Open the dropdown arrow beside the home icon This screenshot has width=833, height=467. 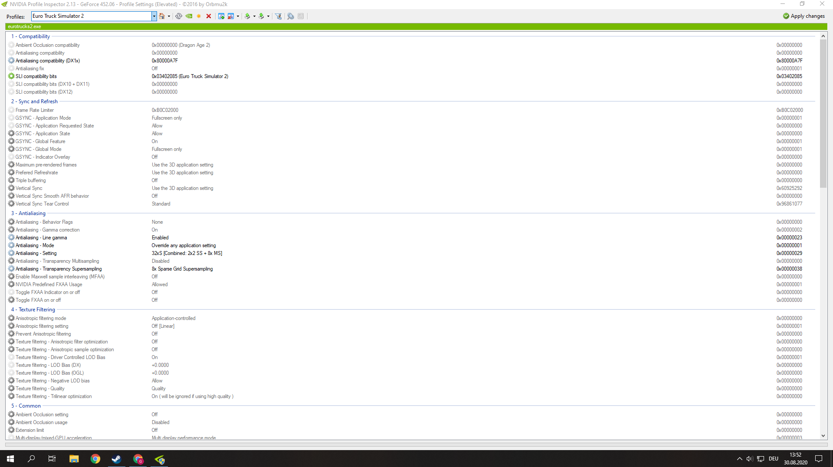coord(169,16)
